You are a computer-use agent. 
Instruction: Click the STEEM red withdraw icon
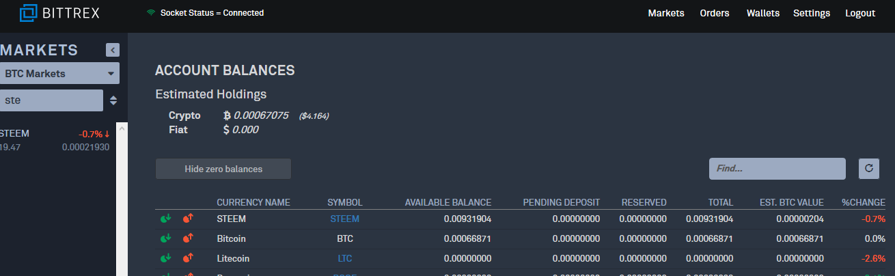(188, 219)
